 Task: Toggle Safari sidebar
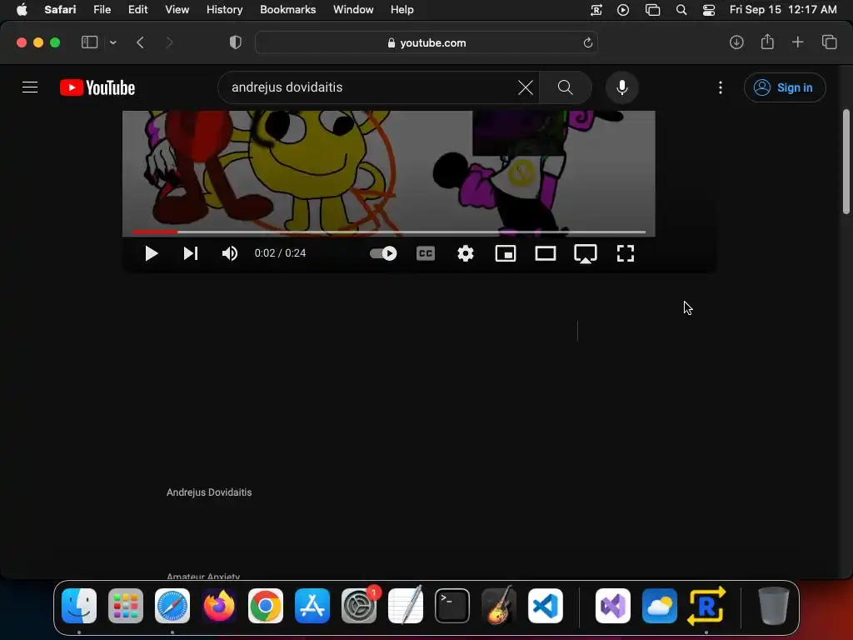89,42
